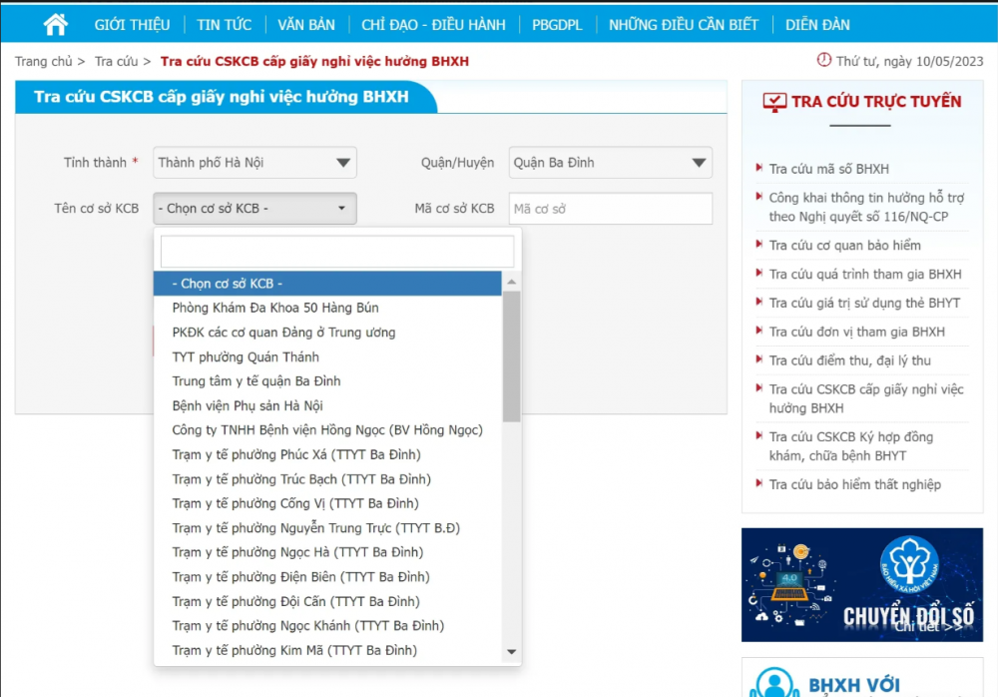998x697 pixels.
Task: Choose Trạm y tế phường Ngọc Hà
Action: [327, 552]
